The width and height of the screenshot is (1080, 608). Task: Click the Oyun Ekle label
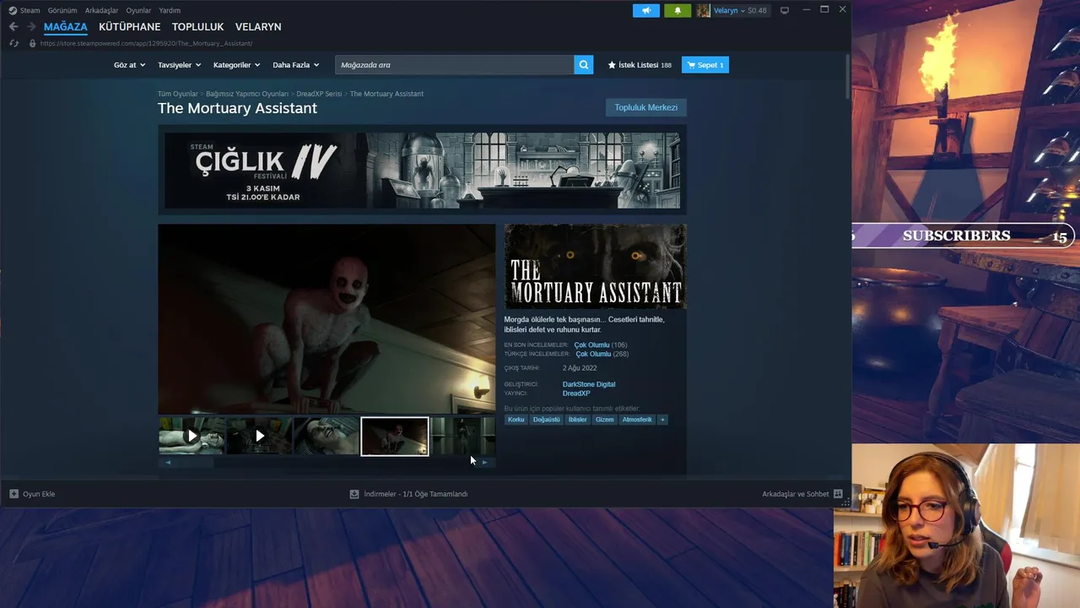[39, 494]
